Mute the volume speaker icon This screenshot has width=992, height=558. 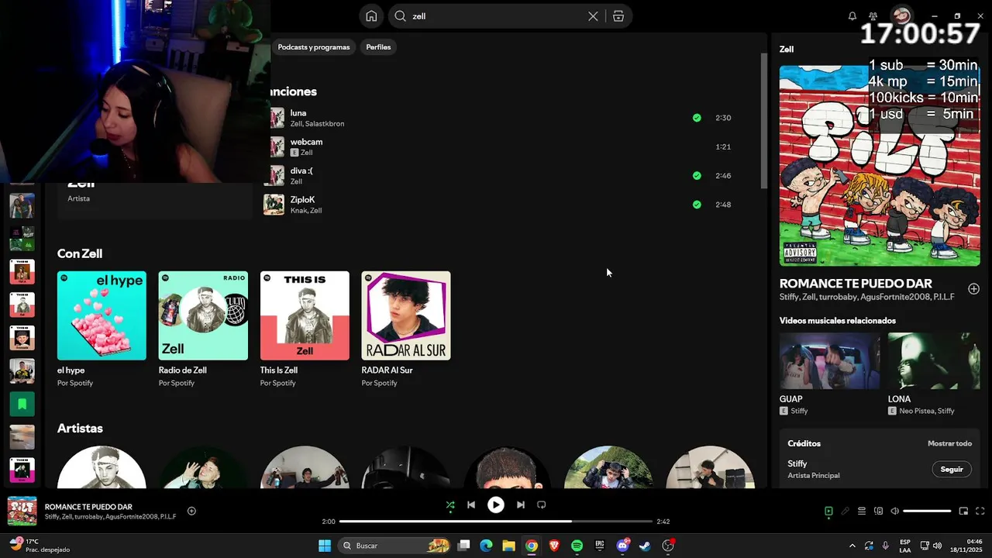tap(895, 511)
